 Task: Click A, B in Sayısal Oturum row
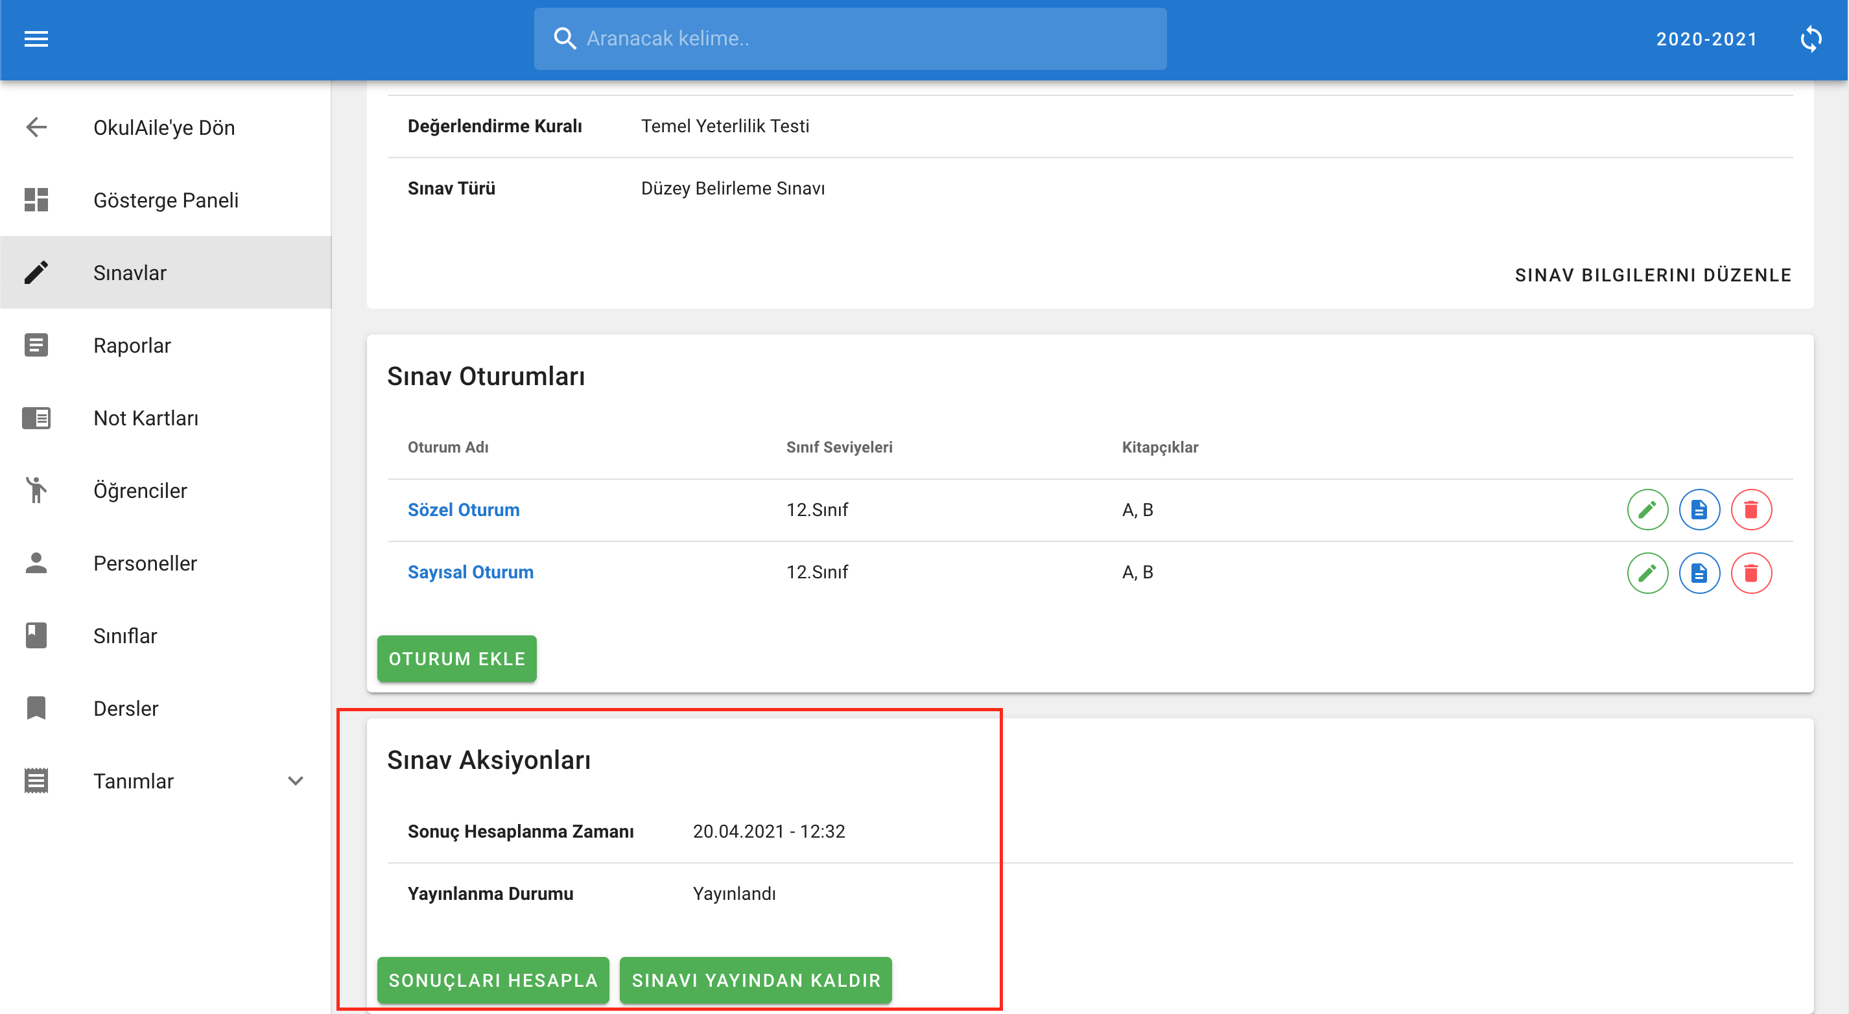1138,572
